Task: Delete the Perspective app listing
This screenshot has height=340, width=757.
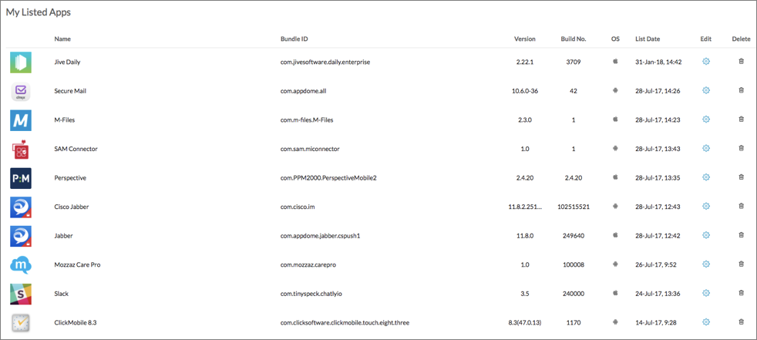Action: [741, 177]
